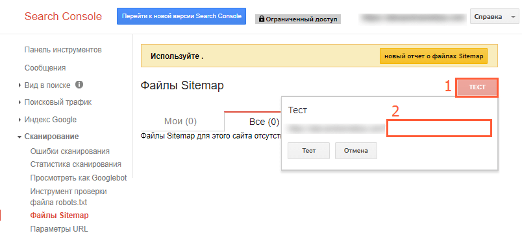
Task: Open Инструмент проверки файла robots.txt
Action: tap(69, 197)
